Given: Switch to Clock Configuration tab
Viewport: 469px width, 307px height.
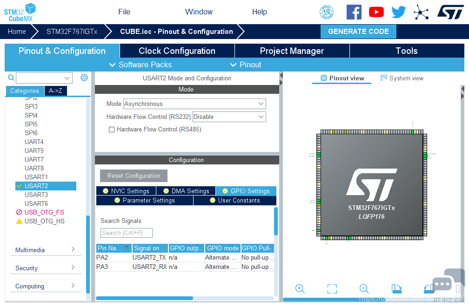Looking at the screenshot, I should coord(177,51).
